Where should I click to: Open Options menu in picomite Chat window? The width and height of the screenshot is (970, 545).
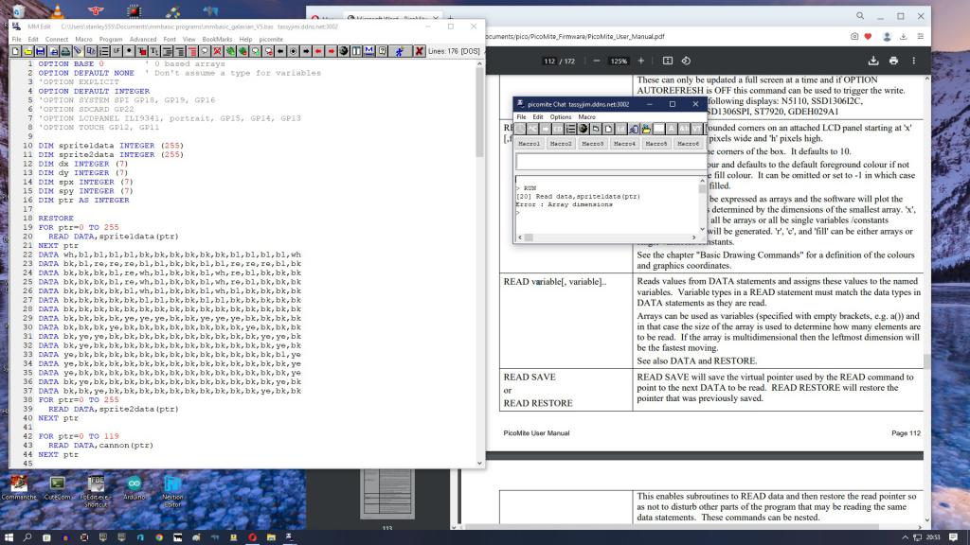coord(561,116)
